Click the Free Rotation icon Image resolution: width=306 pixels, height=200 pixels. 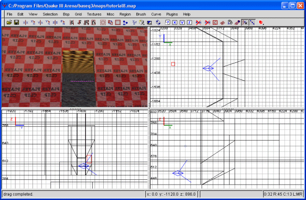pyautogui.click(x=158, y=23)
